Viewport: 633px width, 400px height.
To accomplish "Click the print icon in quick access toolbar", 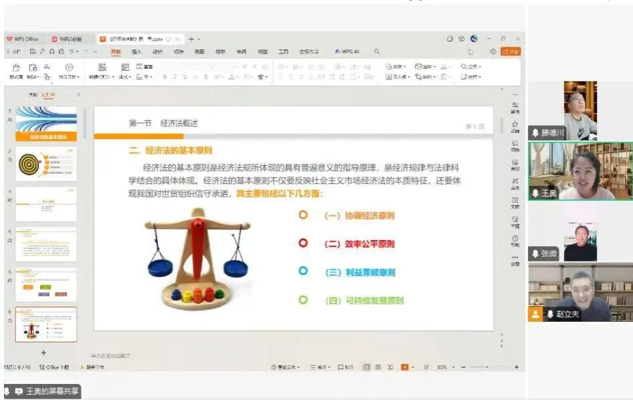I will point(52,52).
